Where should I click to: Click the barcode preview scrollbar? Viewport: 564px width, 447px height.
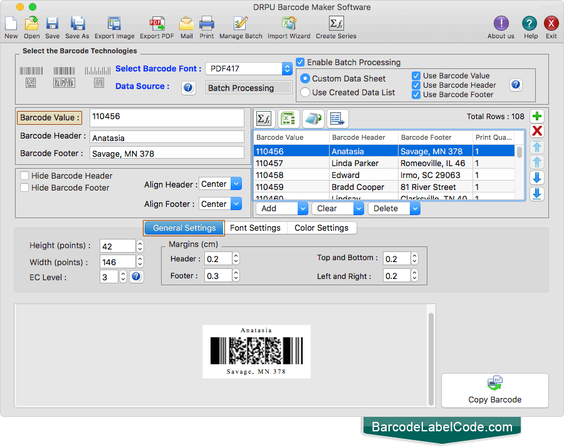click(x=431, y=358)
